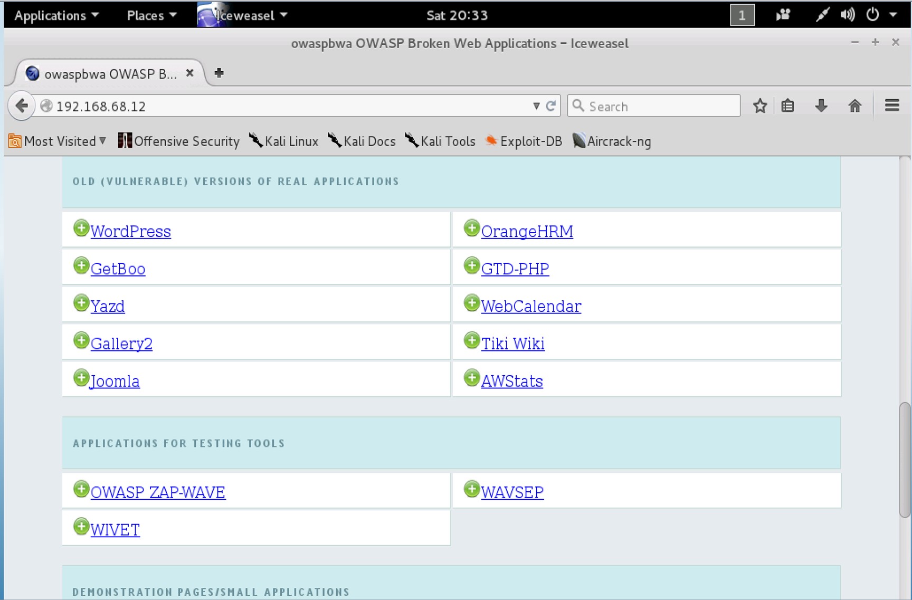Viewport: 912px width, 600px height.
Task: Open the Tiki Wiki link
Action: click(x=512, y=344)
